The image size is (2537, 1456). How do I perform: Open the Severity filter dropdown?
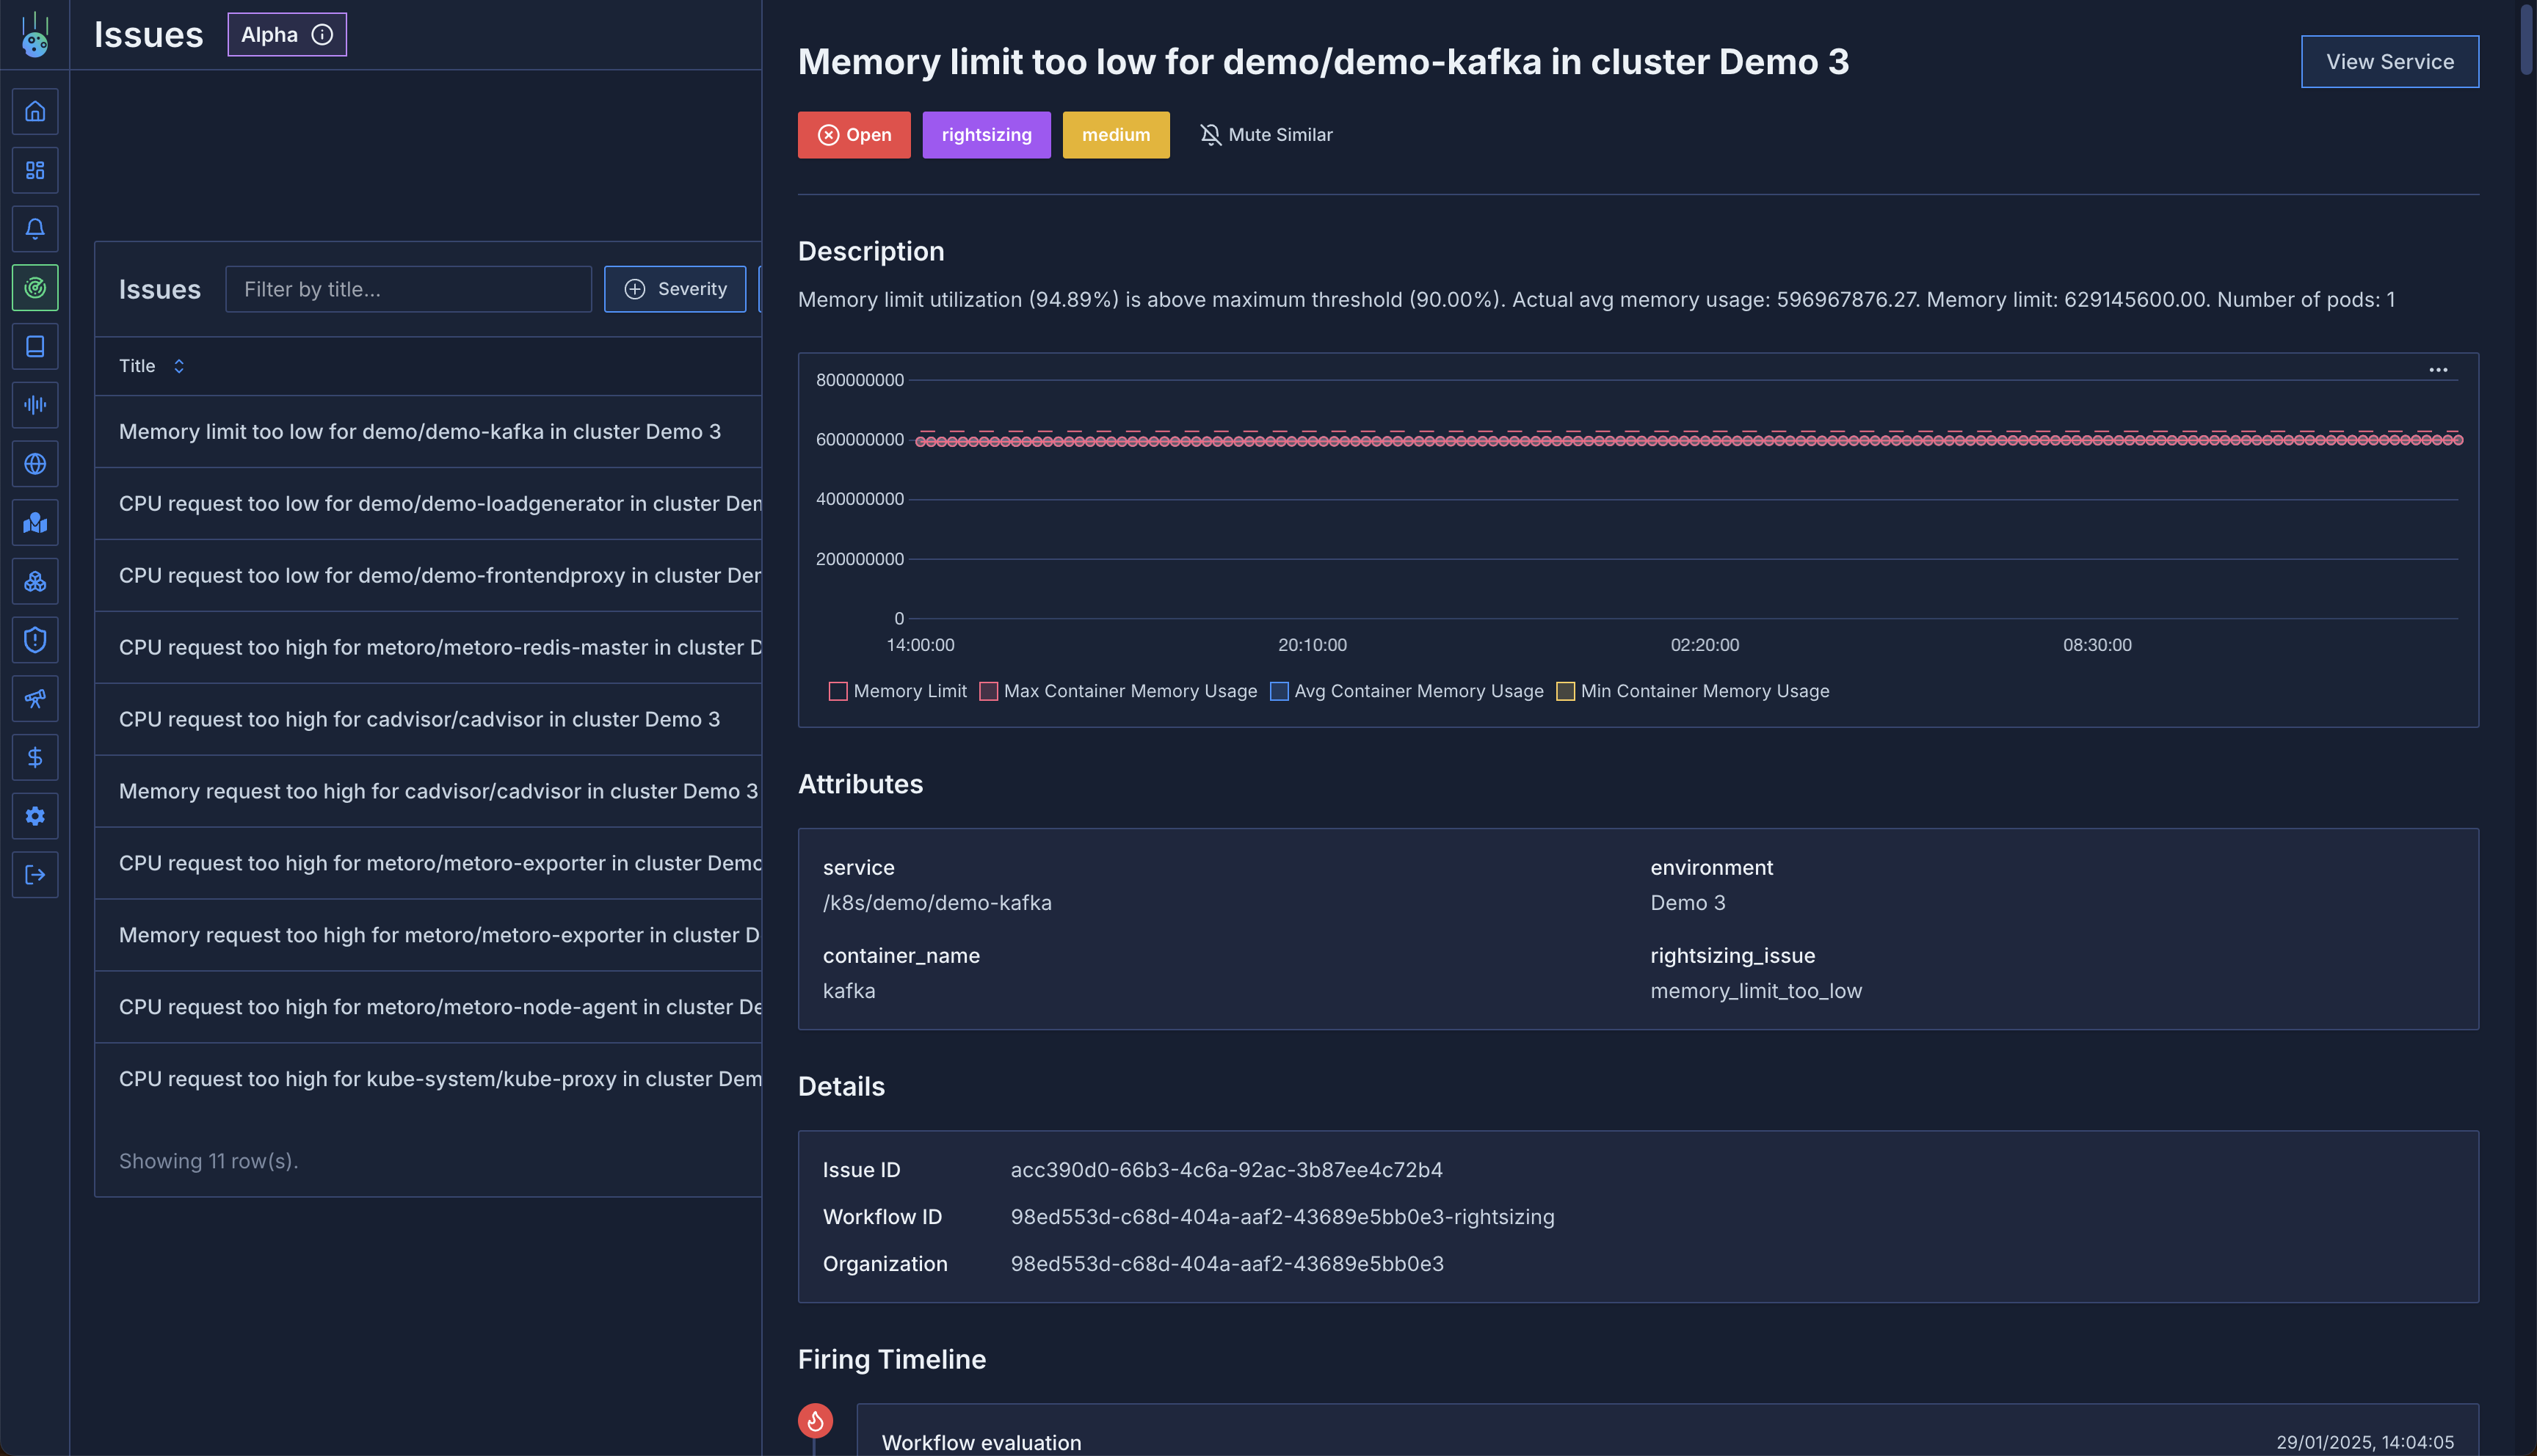click(x=675, y=289)
